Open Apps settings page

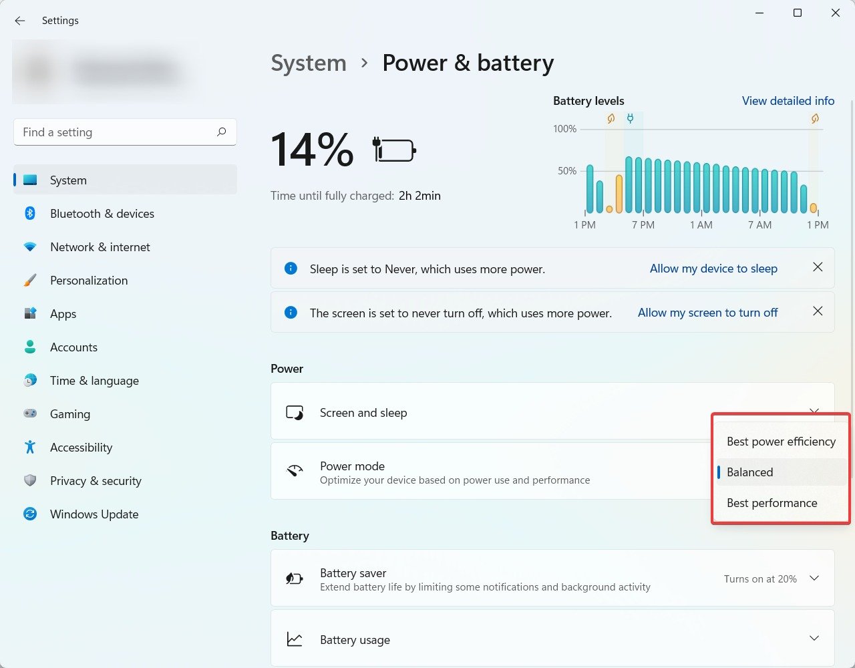click(x=125, y=313)
